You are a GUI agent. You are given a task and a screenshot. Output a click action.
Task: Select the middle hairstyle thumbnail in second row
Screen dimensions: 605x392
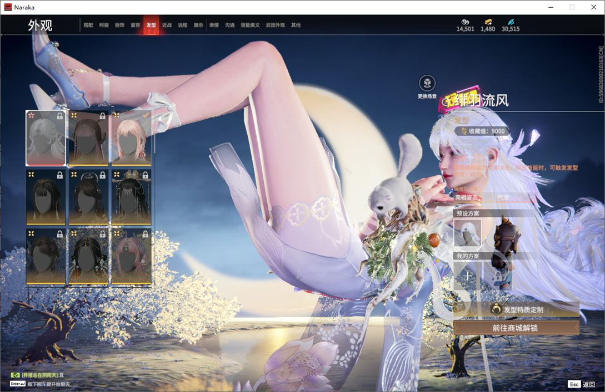[88, 197]
